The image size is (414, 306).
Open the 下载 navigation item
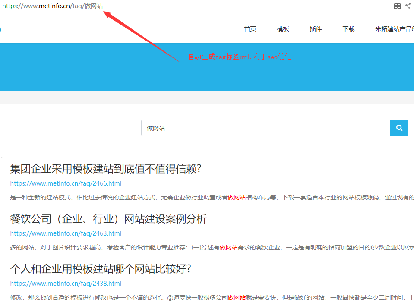coord(348,29)
